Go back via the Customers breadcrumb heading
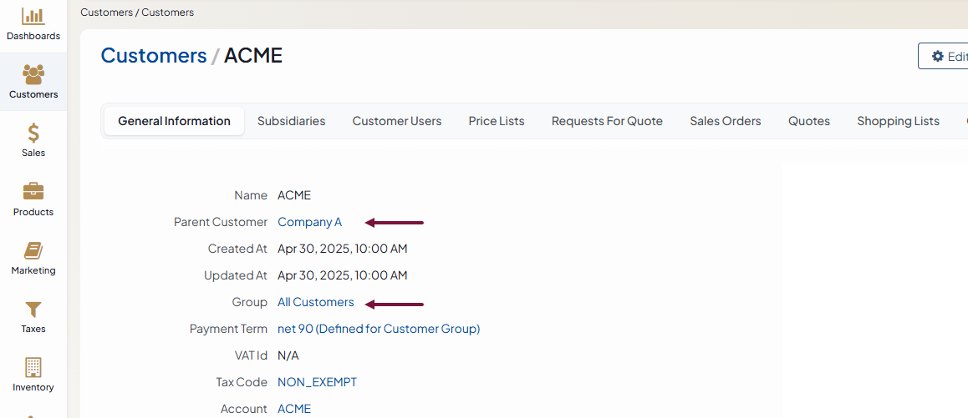Viewport: 968px width, 418px height. [154, 56]
